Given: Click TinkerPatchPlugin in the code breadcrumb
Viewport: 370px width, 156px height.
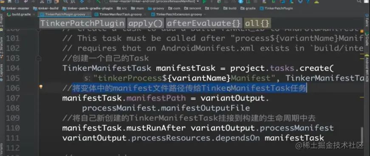Looking at the screenshot, I should (x=82, y=23).
